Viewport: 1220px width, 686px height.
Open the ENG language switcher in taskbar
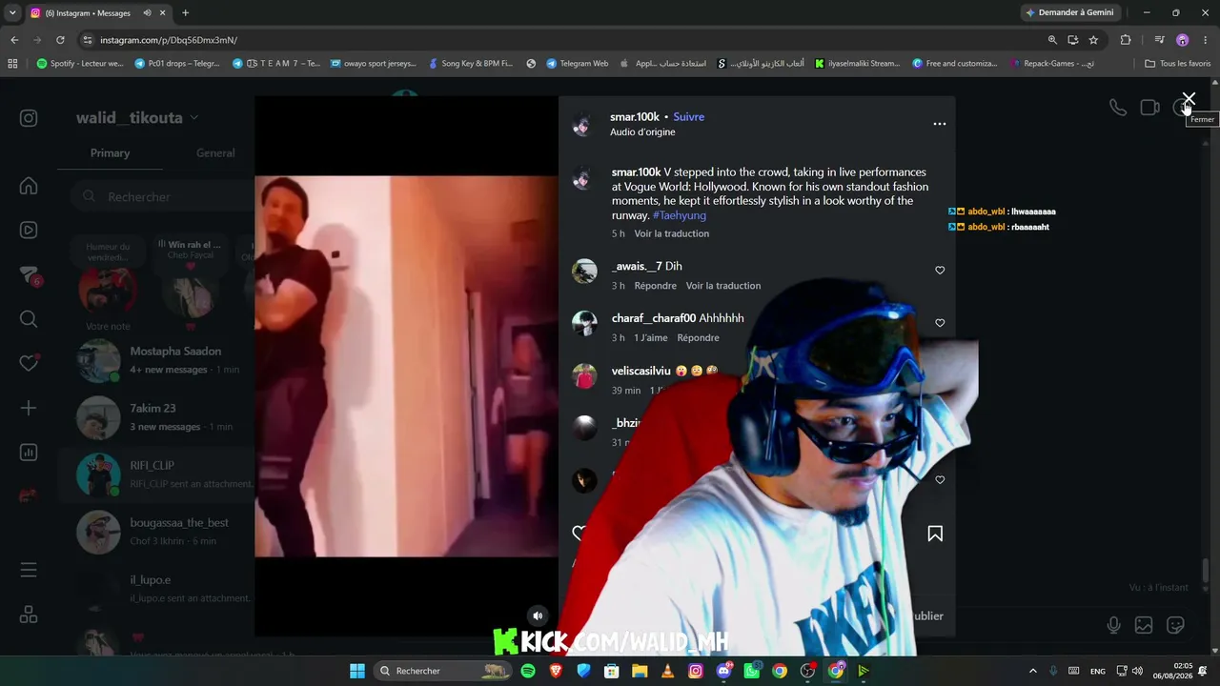[x=1098, y=671]
